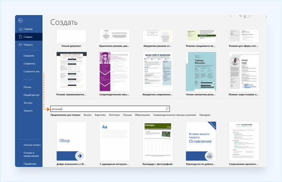
Task: Click the search magnifier icon
Action: pyautogui.click(x=167, y=109)
